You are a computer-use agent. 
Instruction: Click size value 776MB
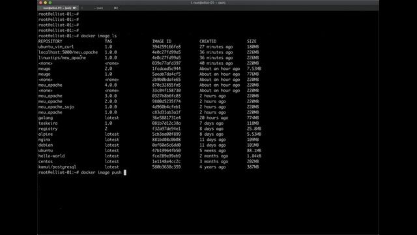coord(253,74)
